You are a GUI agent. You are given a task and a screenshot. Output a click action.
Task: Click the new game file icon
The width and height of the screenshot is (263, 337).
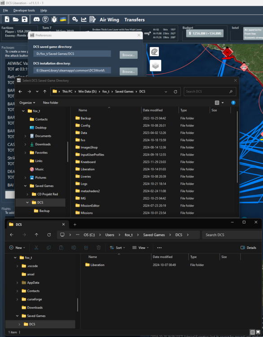7,20
